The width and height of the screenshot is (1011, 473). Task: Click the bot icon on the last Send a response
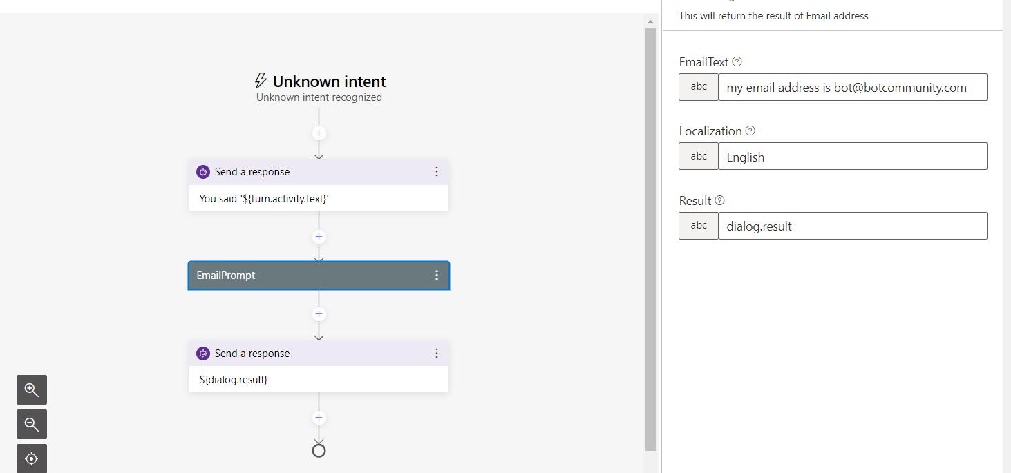(202, 353)
